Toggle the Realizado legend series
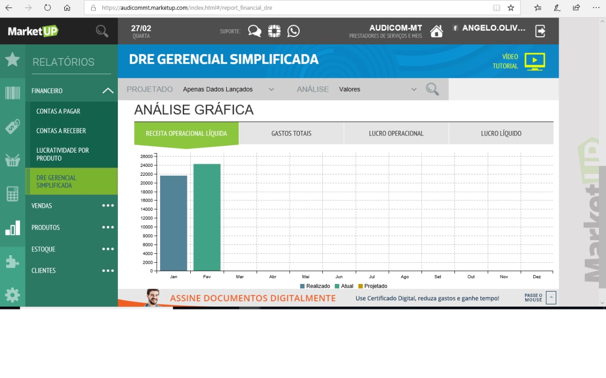The height and width of the screenshot is (378, 606). click(315, 286)
